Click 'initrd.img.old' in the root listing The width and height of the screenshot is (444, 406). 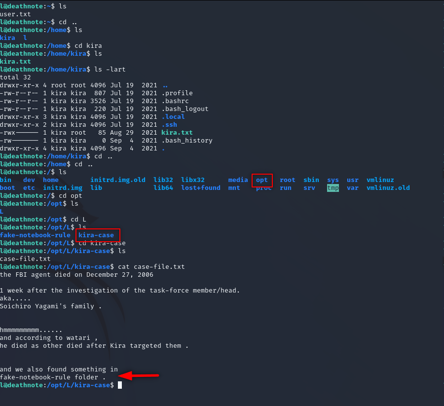[x=118, y=180]
